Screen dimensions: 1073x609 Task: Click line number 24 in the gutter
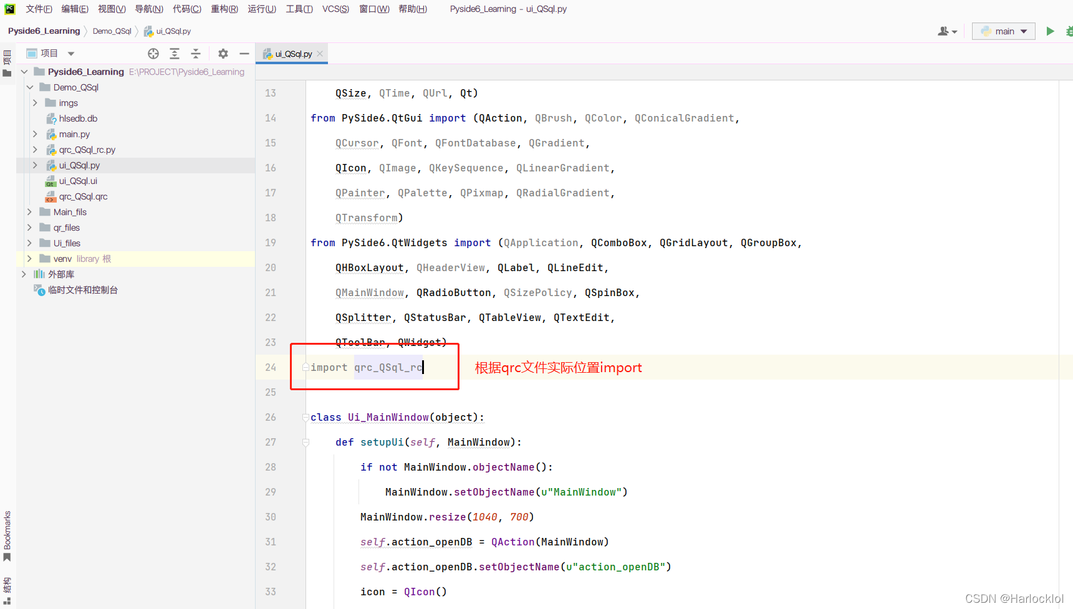(271, 367)
